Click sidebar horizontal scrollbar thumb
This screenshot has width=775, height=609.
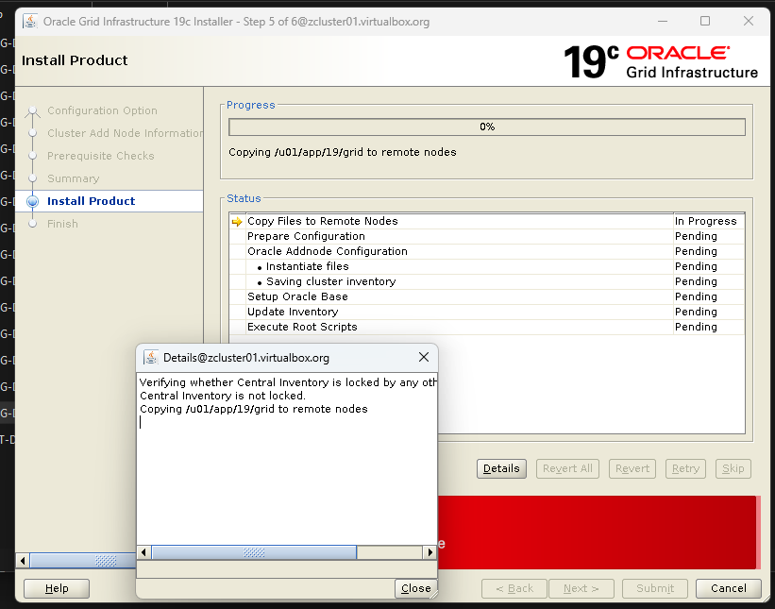(82, 561)
